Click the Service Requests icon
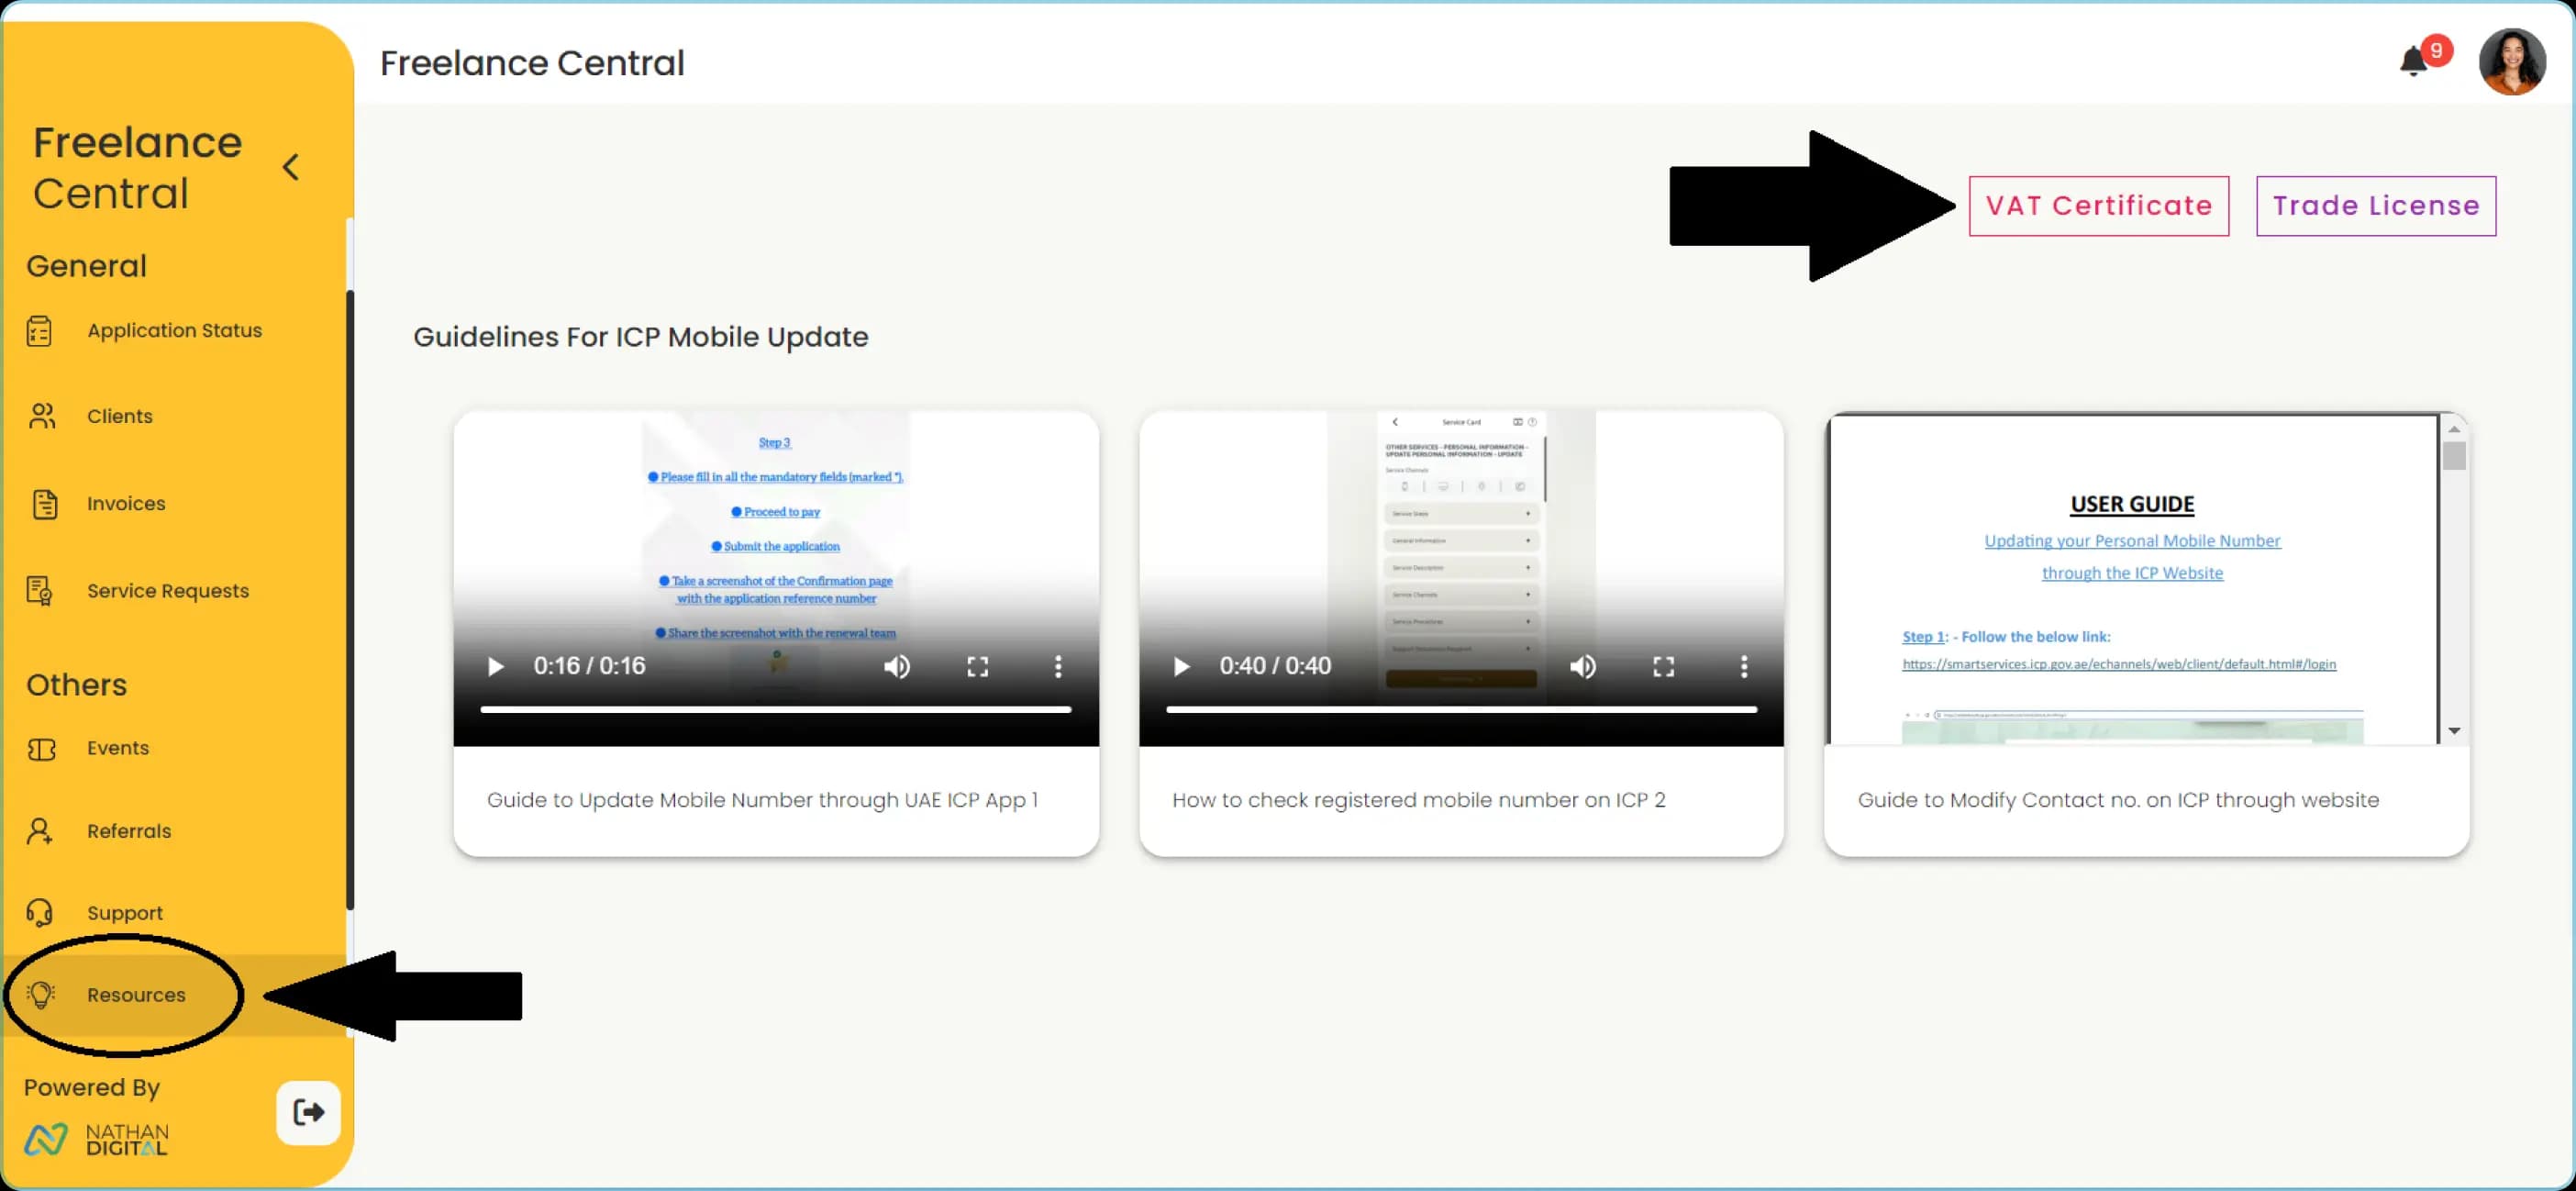The width and height of the screenshot is (2576, 1191). 40,591
